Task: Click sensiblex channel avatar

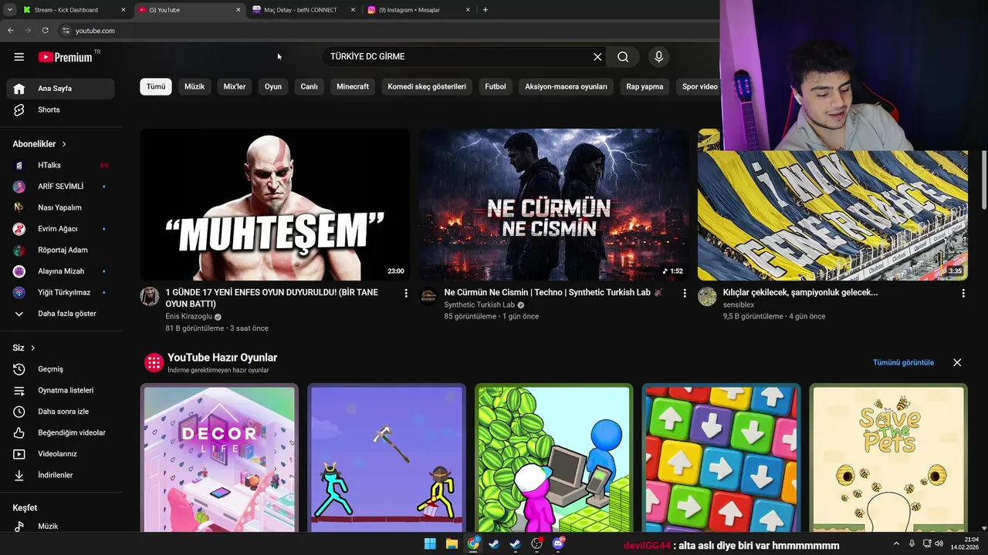Action: 707,297
